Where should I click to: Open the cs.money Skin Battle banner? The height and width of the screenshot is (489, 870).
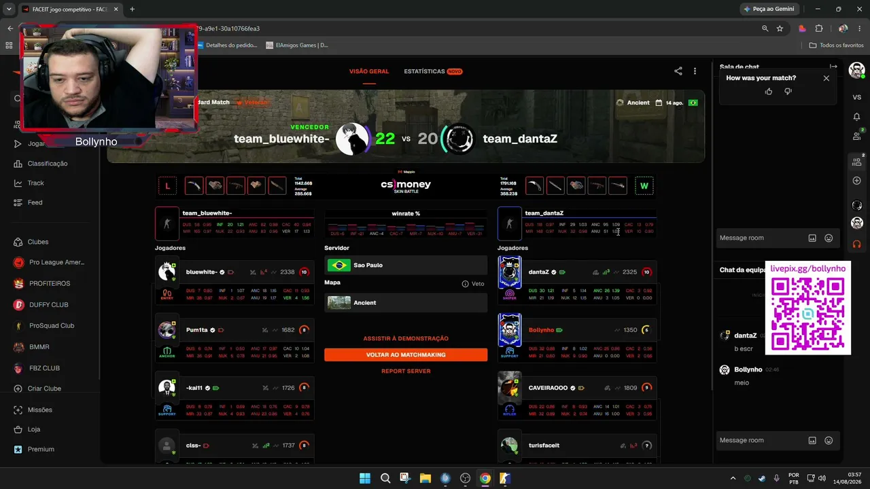(406, 185)
